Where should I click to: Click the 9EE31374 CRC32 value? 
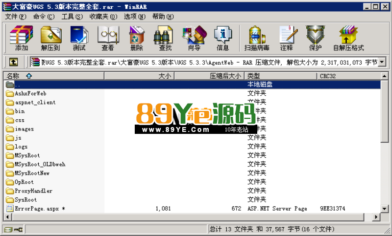pos(333,209)
